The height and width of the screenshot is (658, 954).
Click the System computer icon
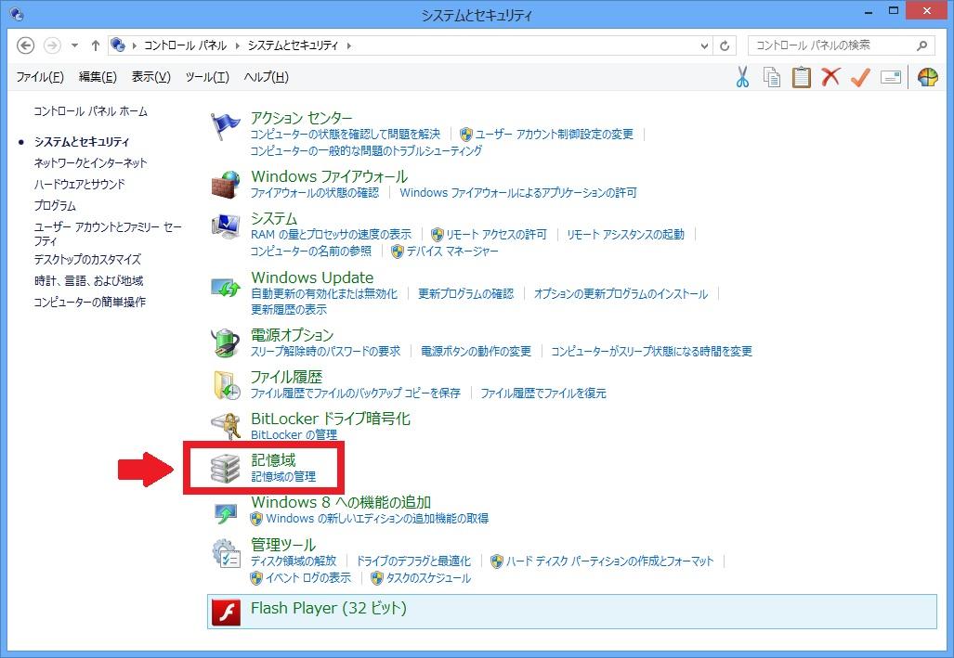click(x=226, y=226)
